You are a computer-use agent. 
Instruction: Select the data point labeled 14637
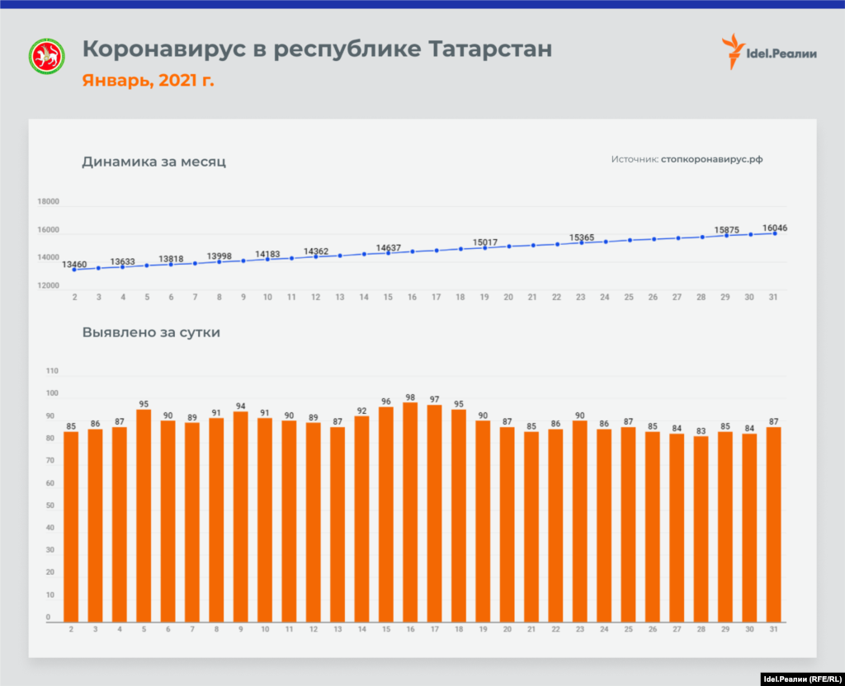click(x=388, y=253)
